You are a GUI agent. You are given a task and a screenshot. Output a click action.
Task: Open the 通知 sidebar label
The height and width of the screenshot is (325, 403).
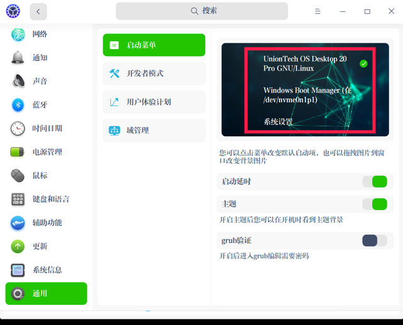pos(40,58)
